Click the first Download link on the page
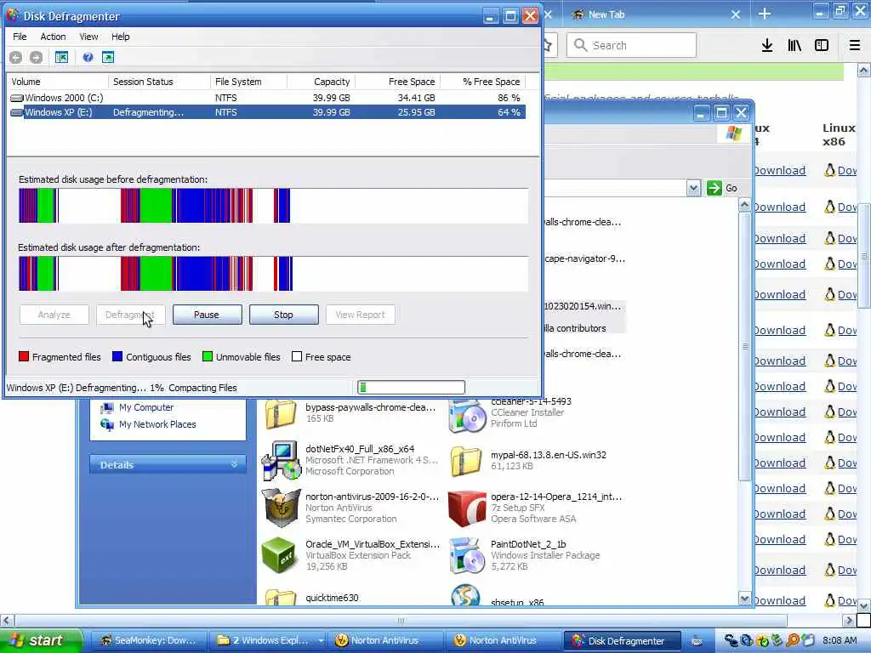This screenshot has height=653, width=871. pos(780,170)
